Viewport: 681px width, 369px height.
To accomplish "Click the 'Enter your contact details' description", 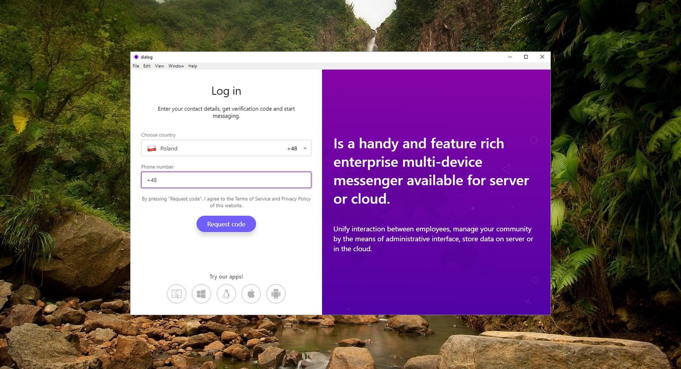I will (226, 112).
